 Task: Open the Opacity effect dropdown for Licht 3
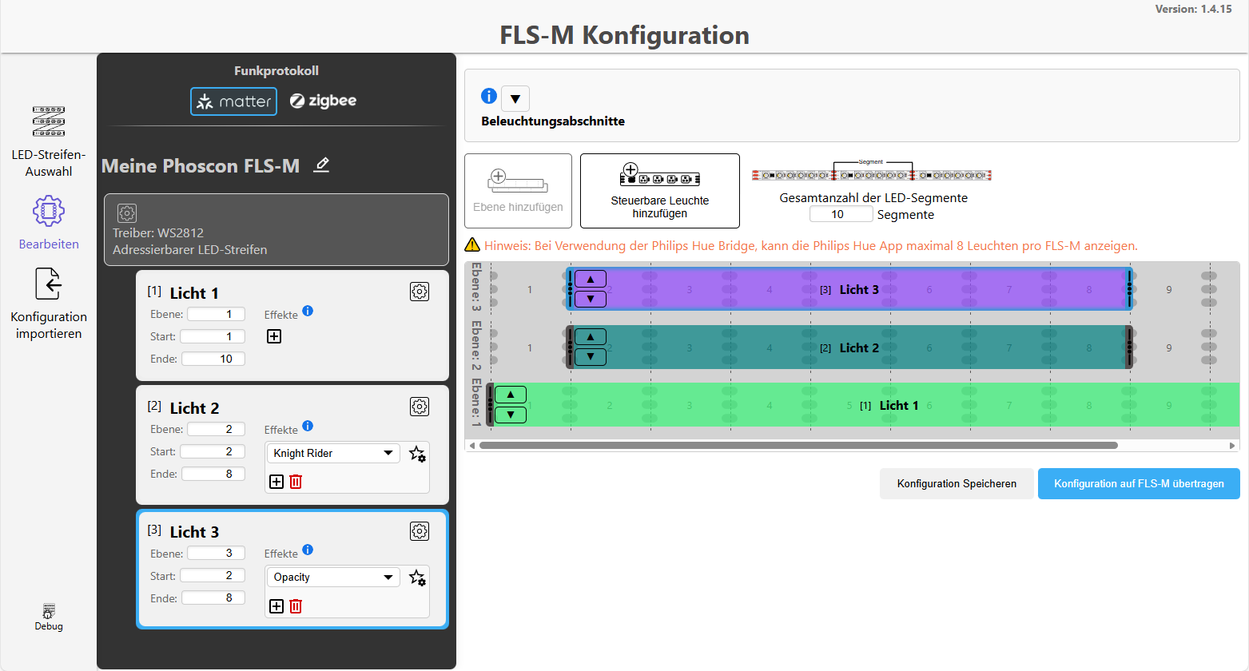point(332,577)
